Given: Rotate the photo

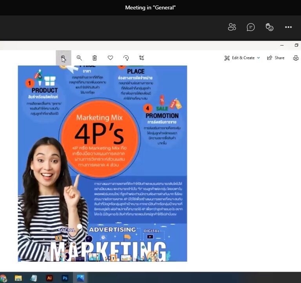Looking at the screenshot, I should (x=126, y=58).
